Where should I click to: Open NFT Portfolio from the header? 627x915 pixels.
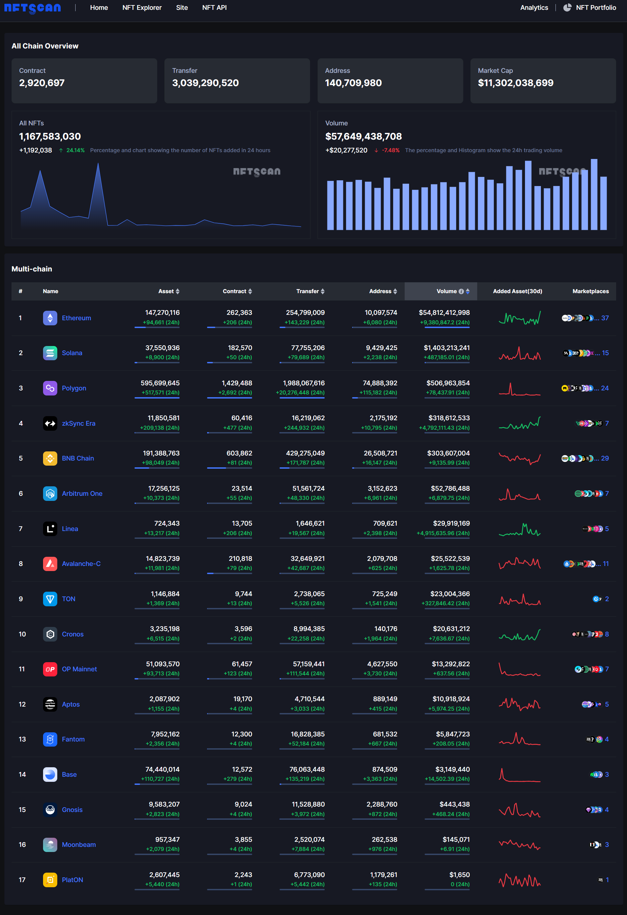[596, 7]
